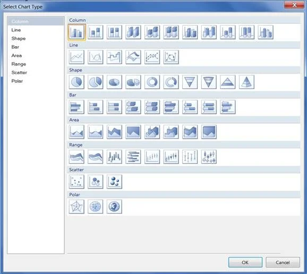Choose the last cylinder Bar chart icon
This screenshot has height=274, width=307.
click(228, 107)
